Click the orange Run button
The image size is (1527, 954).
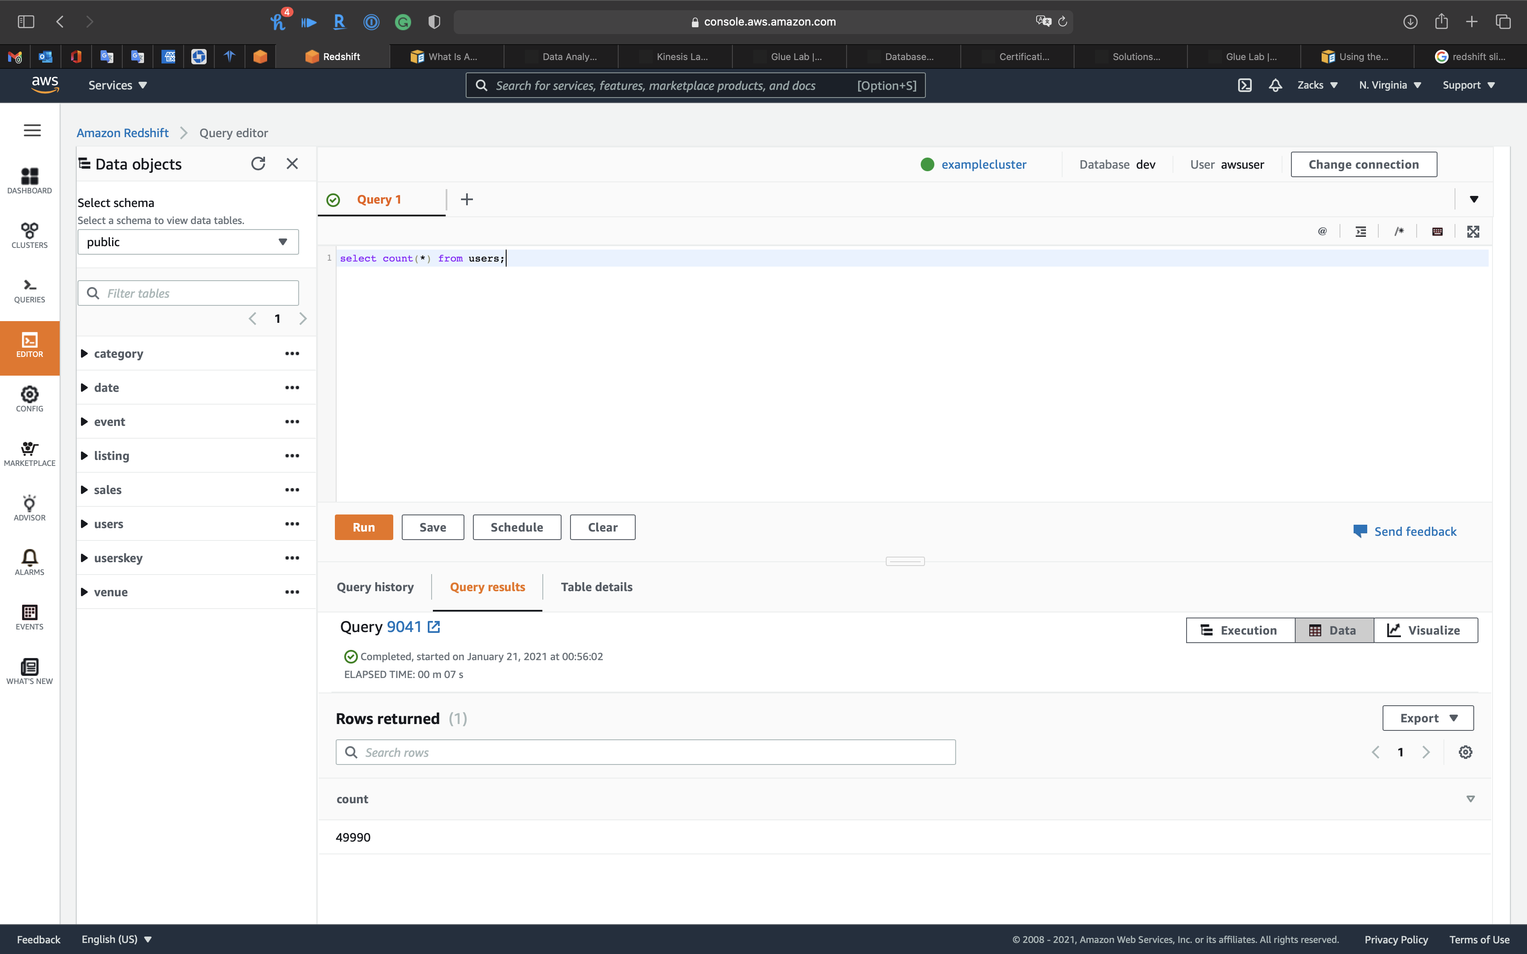point(363,528)
